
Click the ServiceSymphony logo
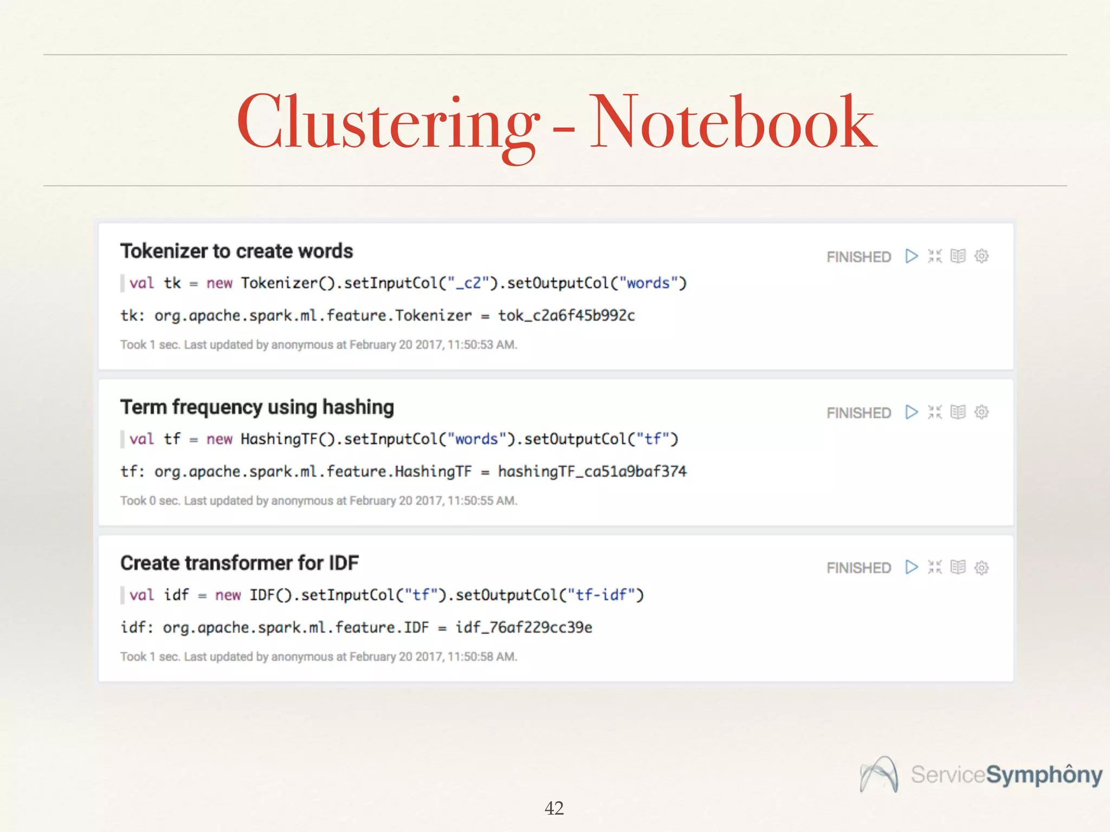pos(981,775)
